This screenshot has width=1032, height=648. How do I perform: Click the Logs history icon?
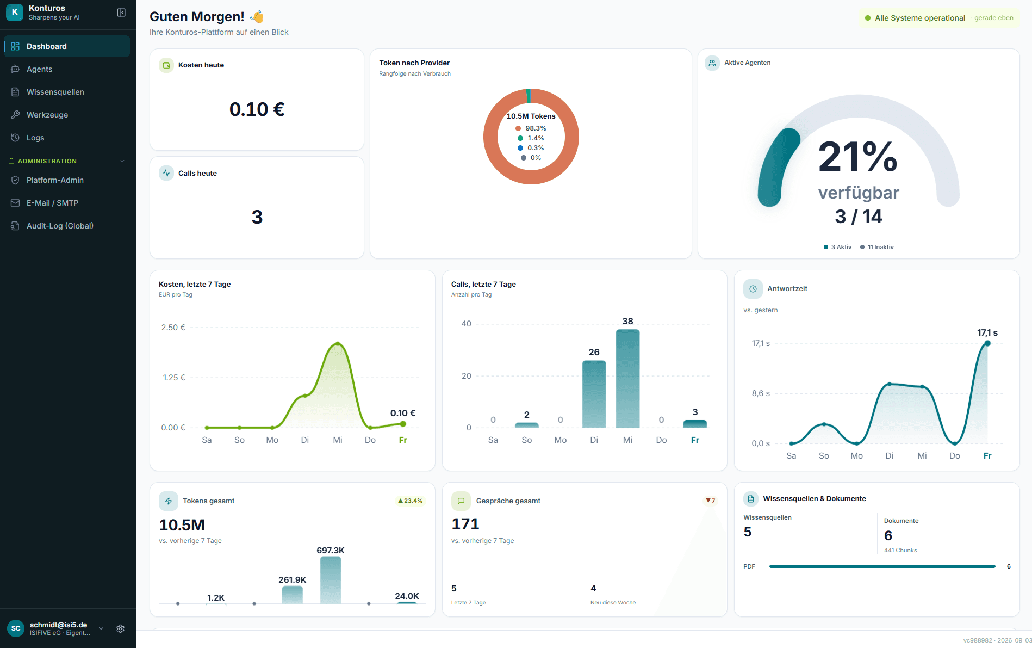(x=15, y=138)
